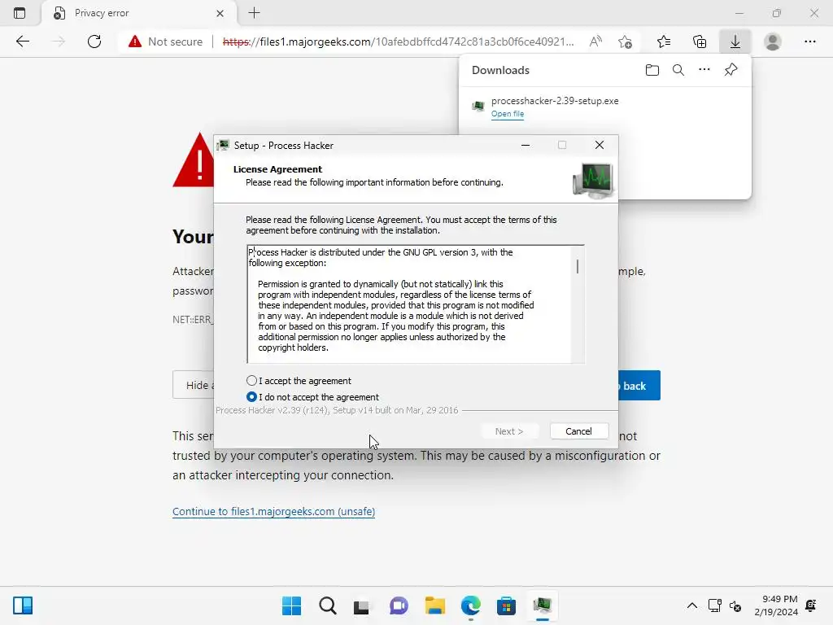Click the Downloads toolbar button in Edge

(735, 42)
